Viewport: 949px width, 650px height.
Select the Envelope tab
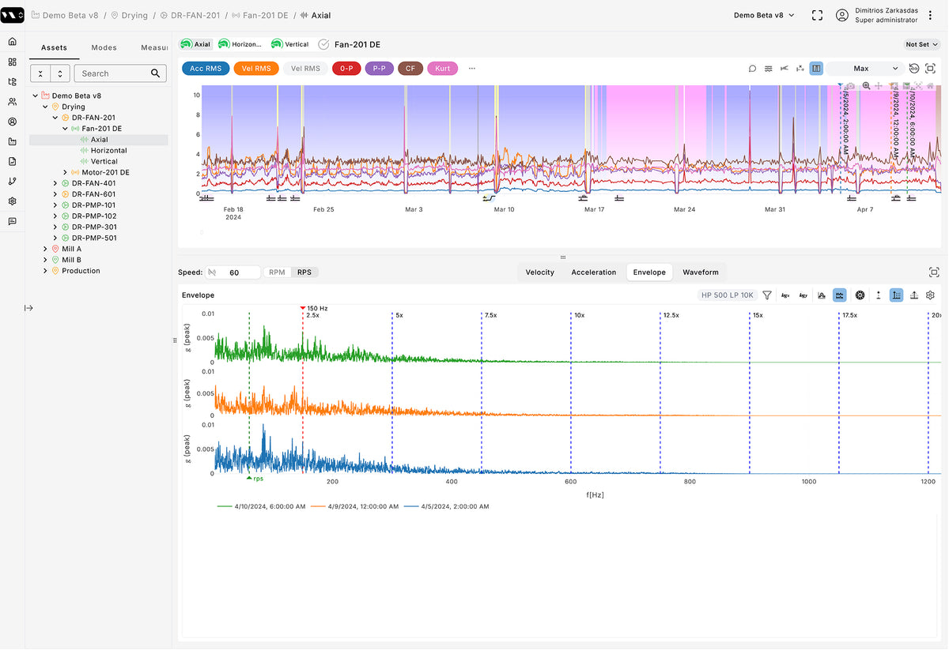point(649,272)
